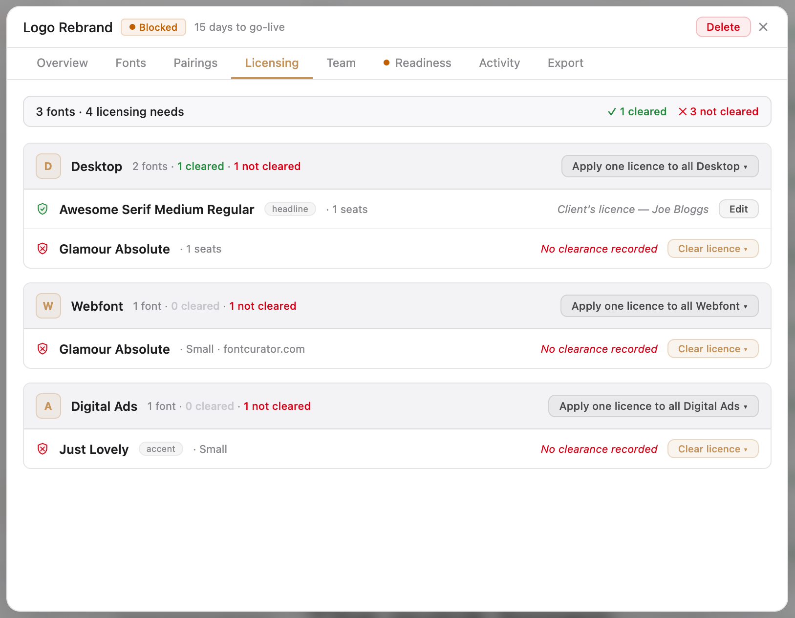Screen dimensions: 795x618
Task: Click '1 cleared' in the summary bar
Action: [643, 112]
